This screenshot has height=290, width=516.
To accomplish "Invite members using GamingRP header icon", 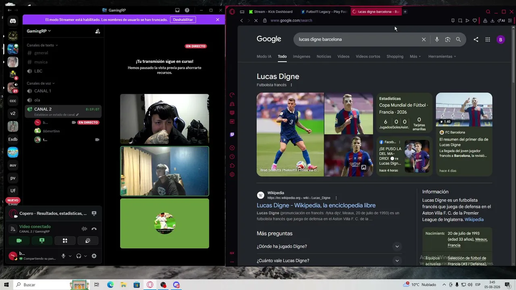I will 98,31.
